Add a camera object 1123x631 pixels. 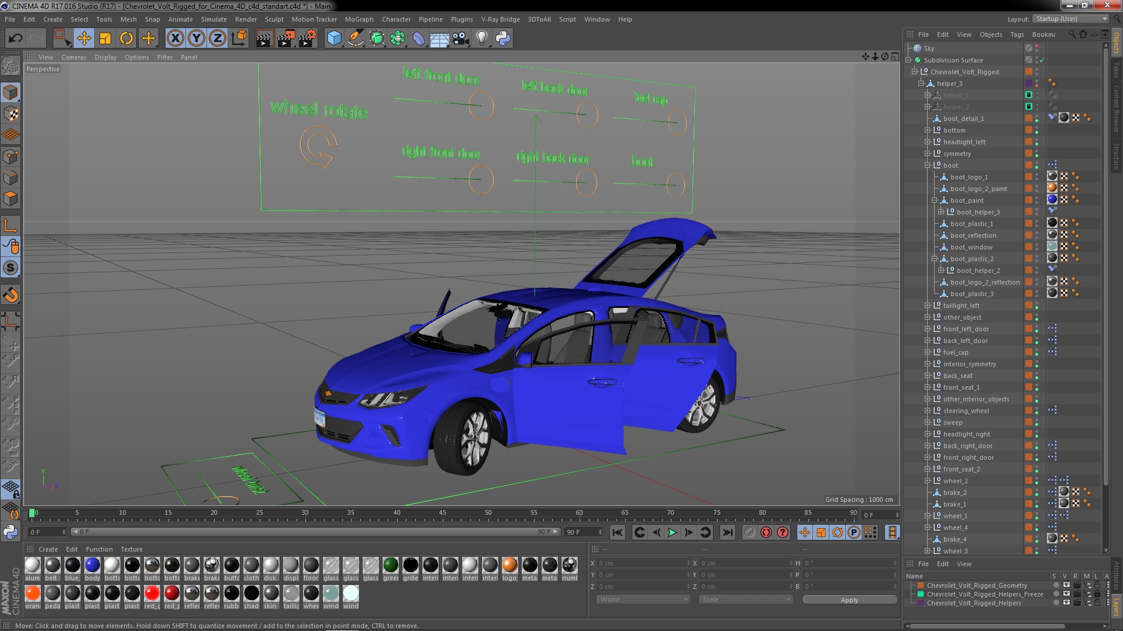461,39
